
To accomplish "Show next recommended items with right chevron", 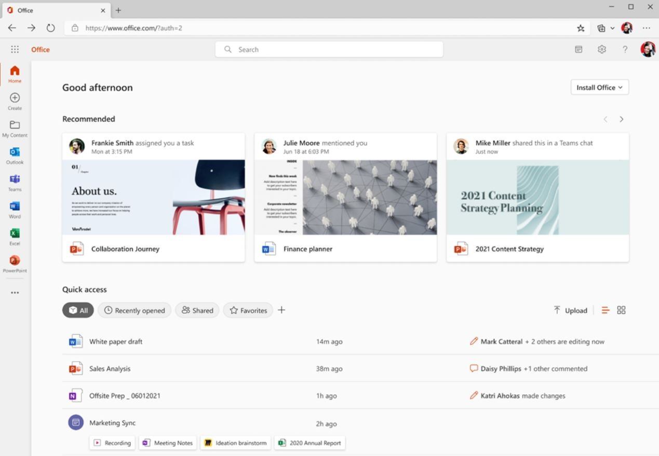I will click(621, 119).
